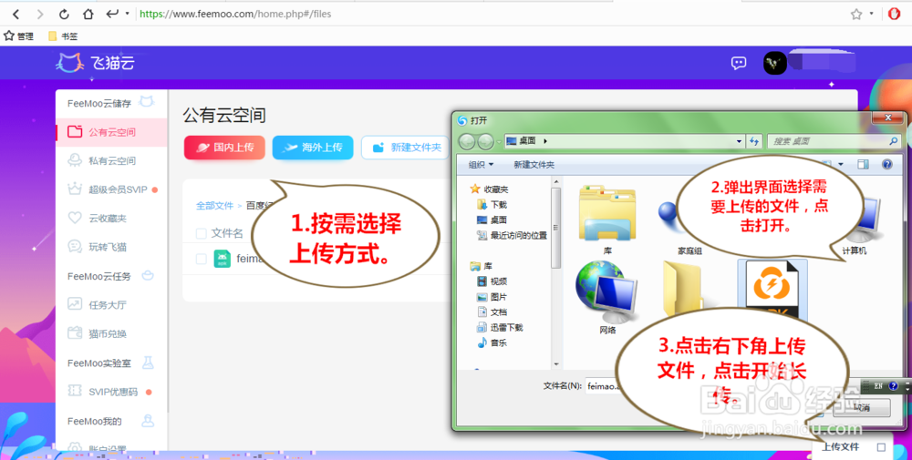Click the 文件名(N) input field
The height and width of the screenshot is (460, 912).
point(602,385)
